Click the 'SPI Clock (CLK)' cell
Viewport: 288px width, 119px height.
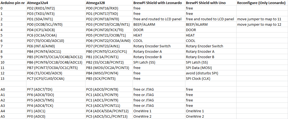[211, 79]
